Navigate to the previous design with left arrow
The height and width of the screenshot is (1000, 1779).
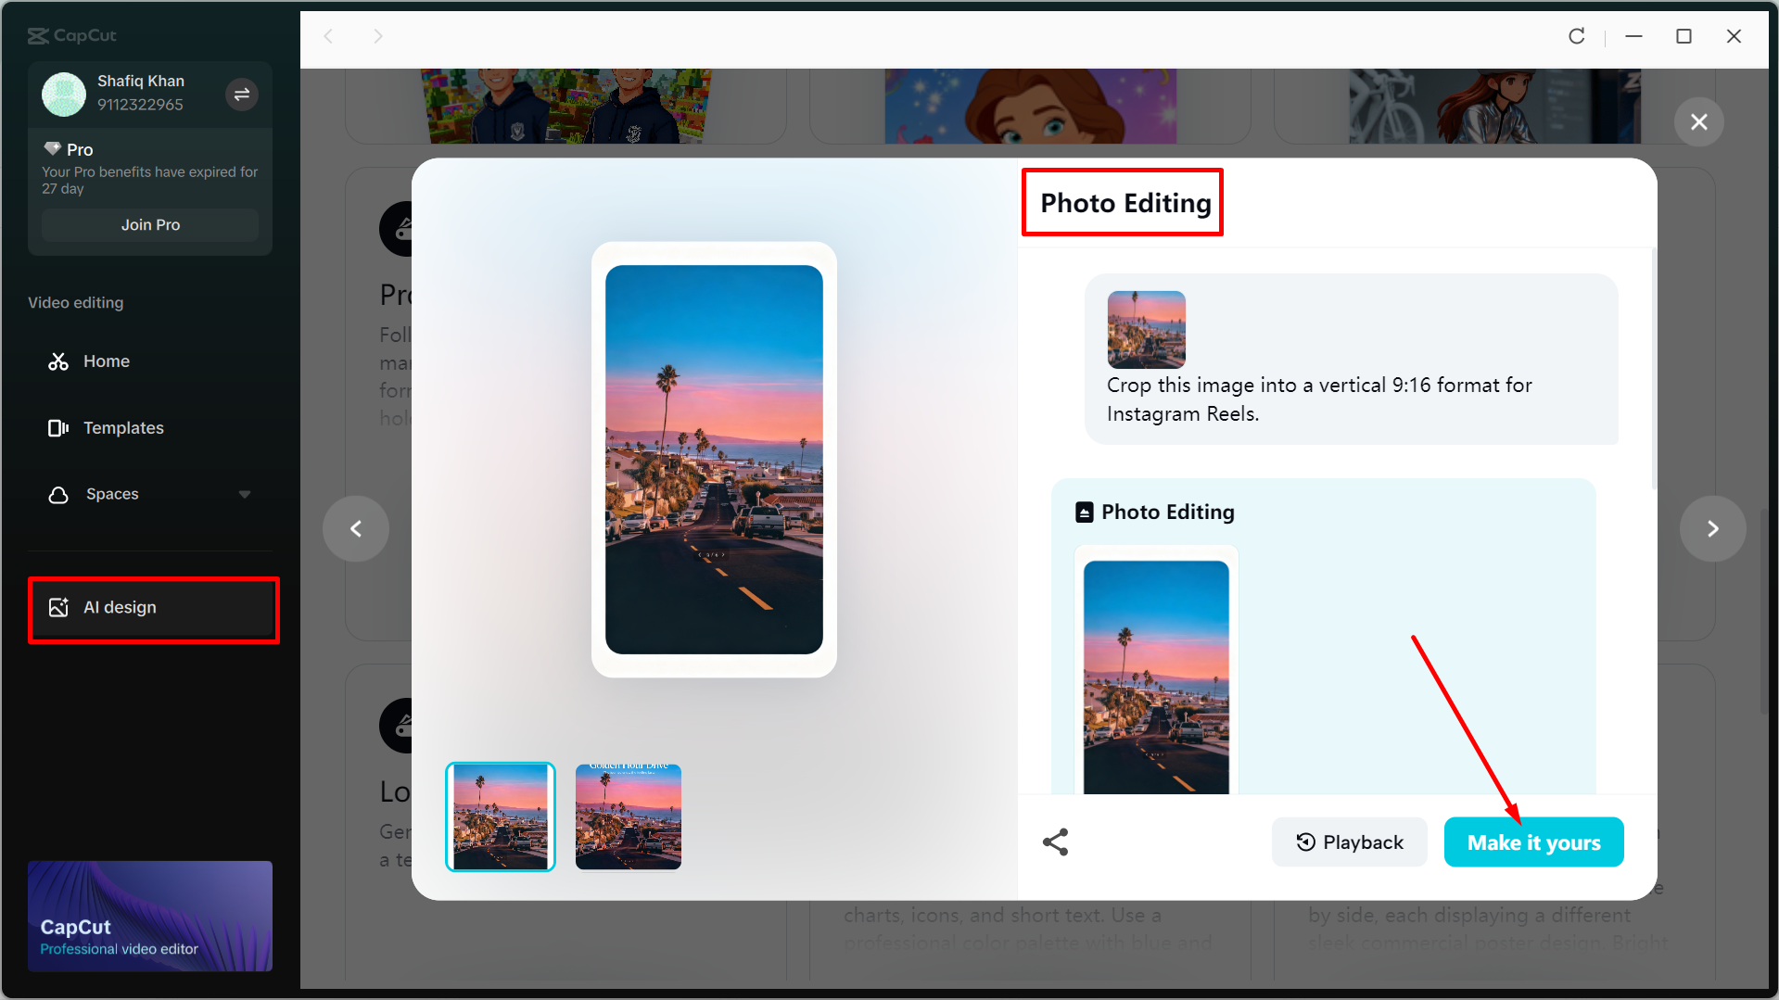(x=356, y=528)
